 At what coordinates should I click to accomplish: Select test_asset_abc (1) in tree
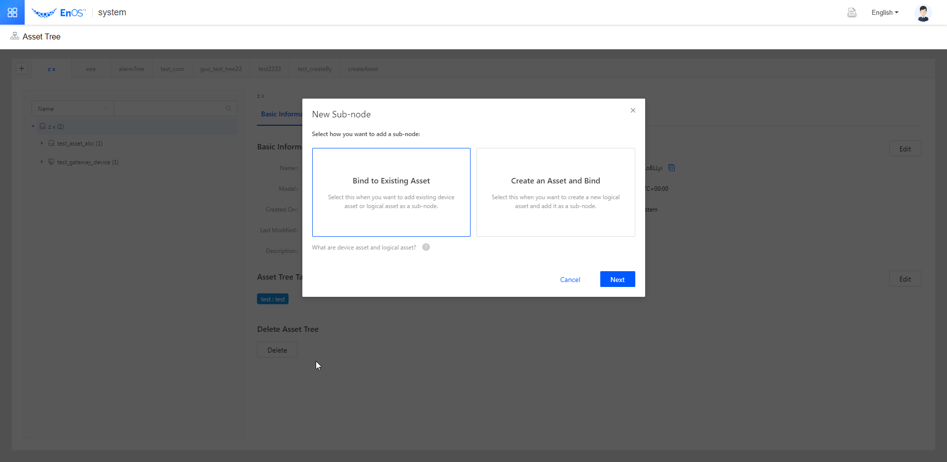pos(79,143)
